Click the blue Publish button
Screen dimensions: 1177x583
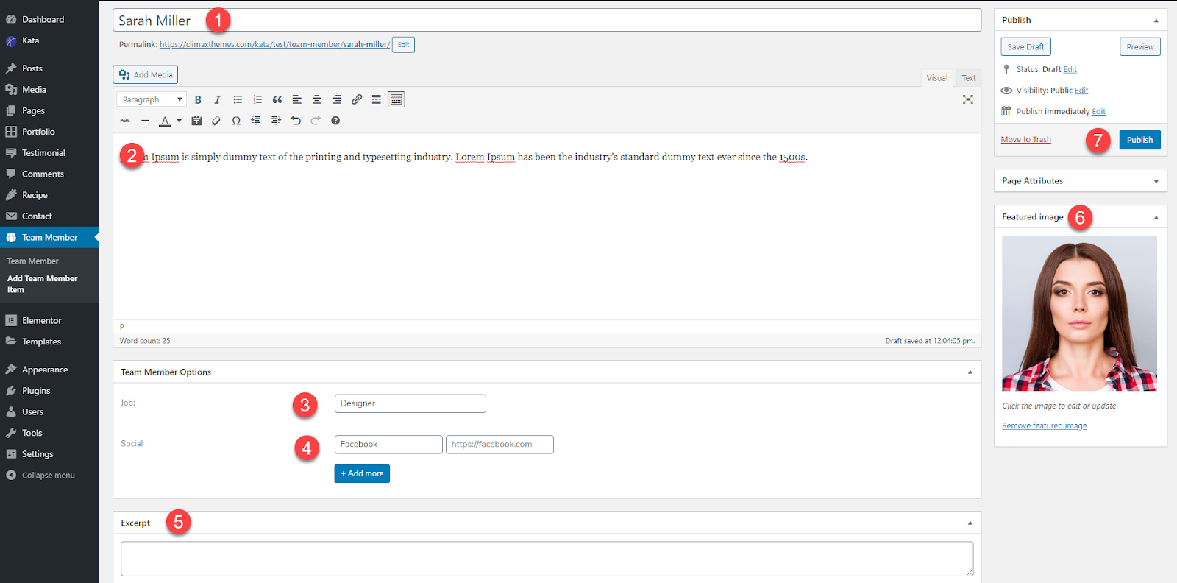click(x=1139, y=140)
